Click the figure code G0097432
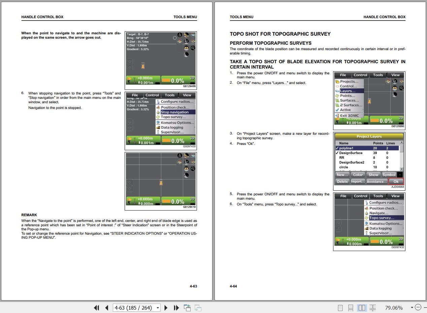The width and height of the screenshot is (427, 313). [398, 247]
